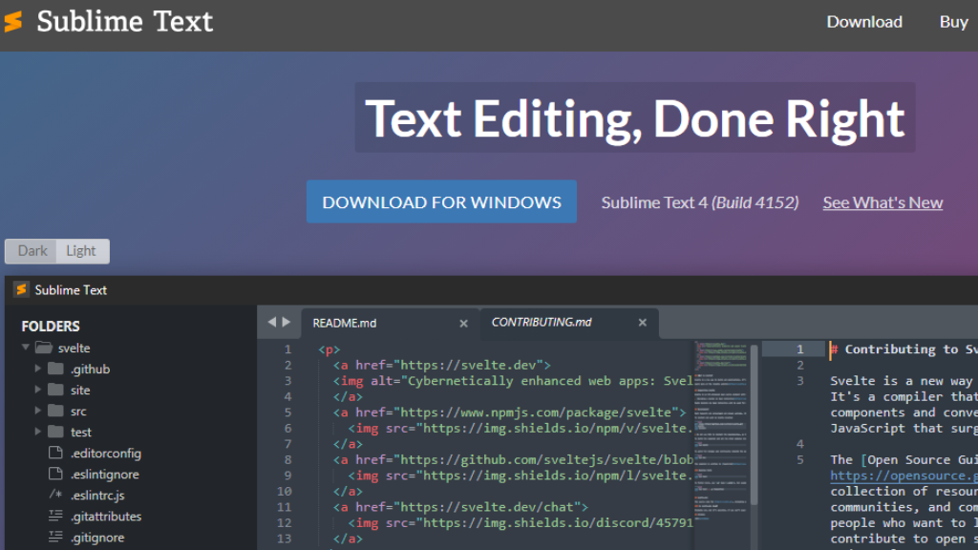The height and width of the screenshot is (550, 978).
Task: Click the vertical scrollbar of README.md pane
Action: point(755,424)
